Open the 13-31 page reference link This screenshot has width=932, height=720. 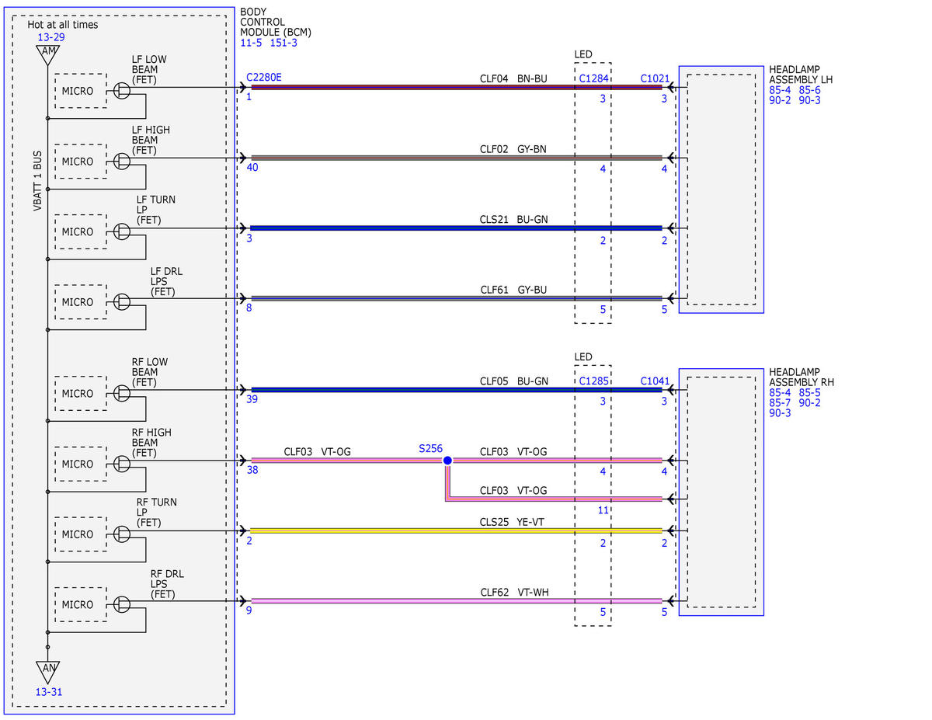[x=48, y=691]
